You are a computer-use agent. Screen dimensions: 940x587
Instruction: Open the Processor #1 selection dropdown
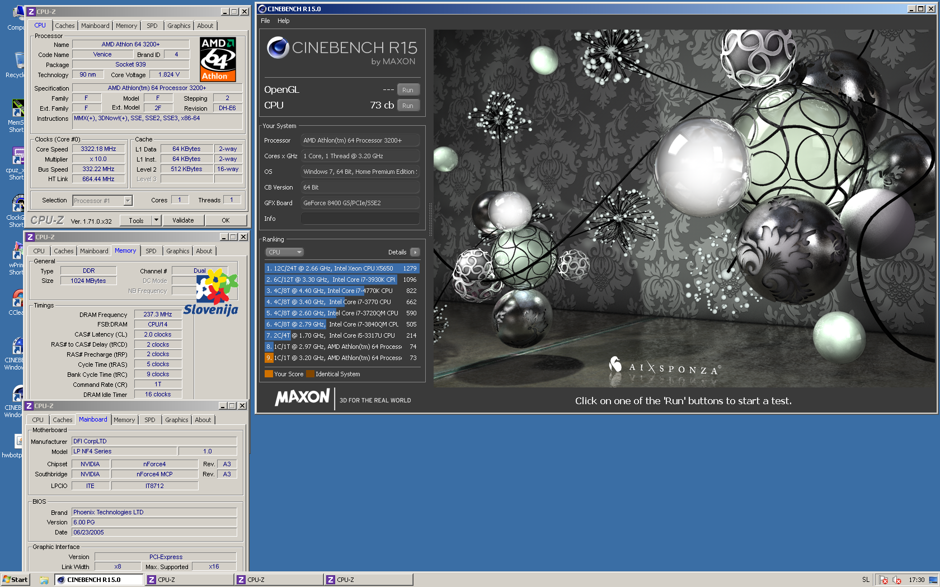(x=102, y=201)
